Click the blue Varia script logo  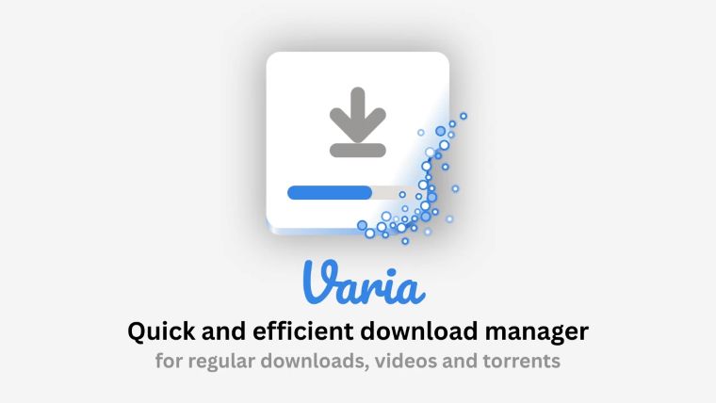(364, 282)
